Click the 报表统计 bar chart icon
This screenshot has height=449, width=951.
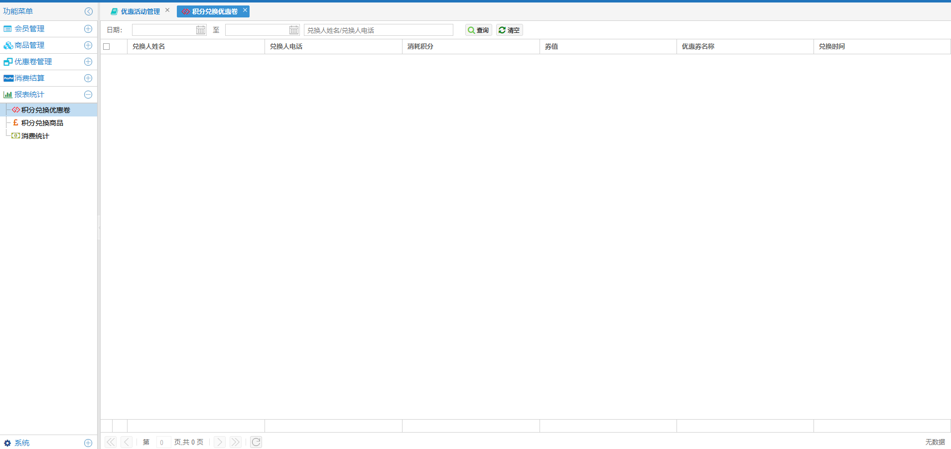coord(8,95)
